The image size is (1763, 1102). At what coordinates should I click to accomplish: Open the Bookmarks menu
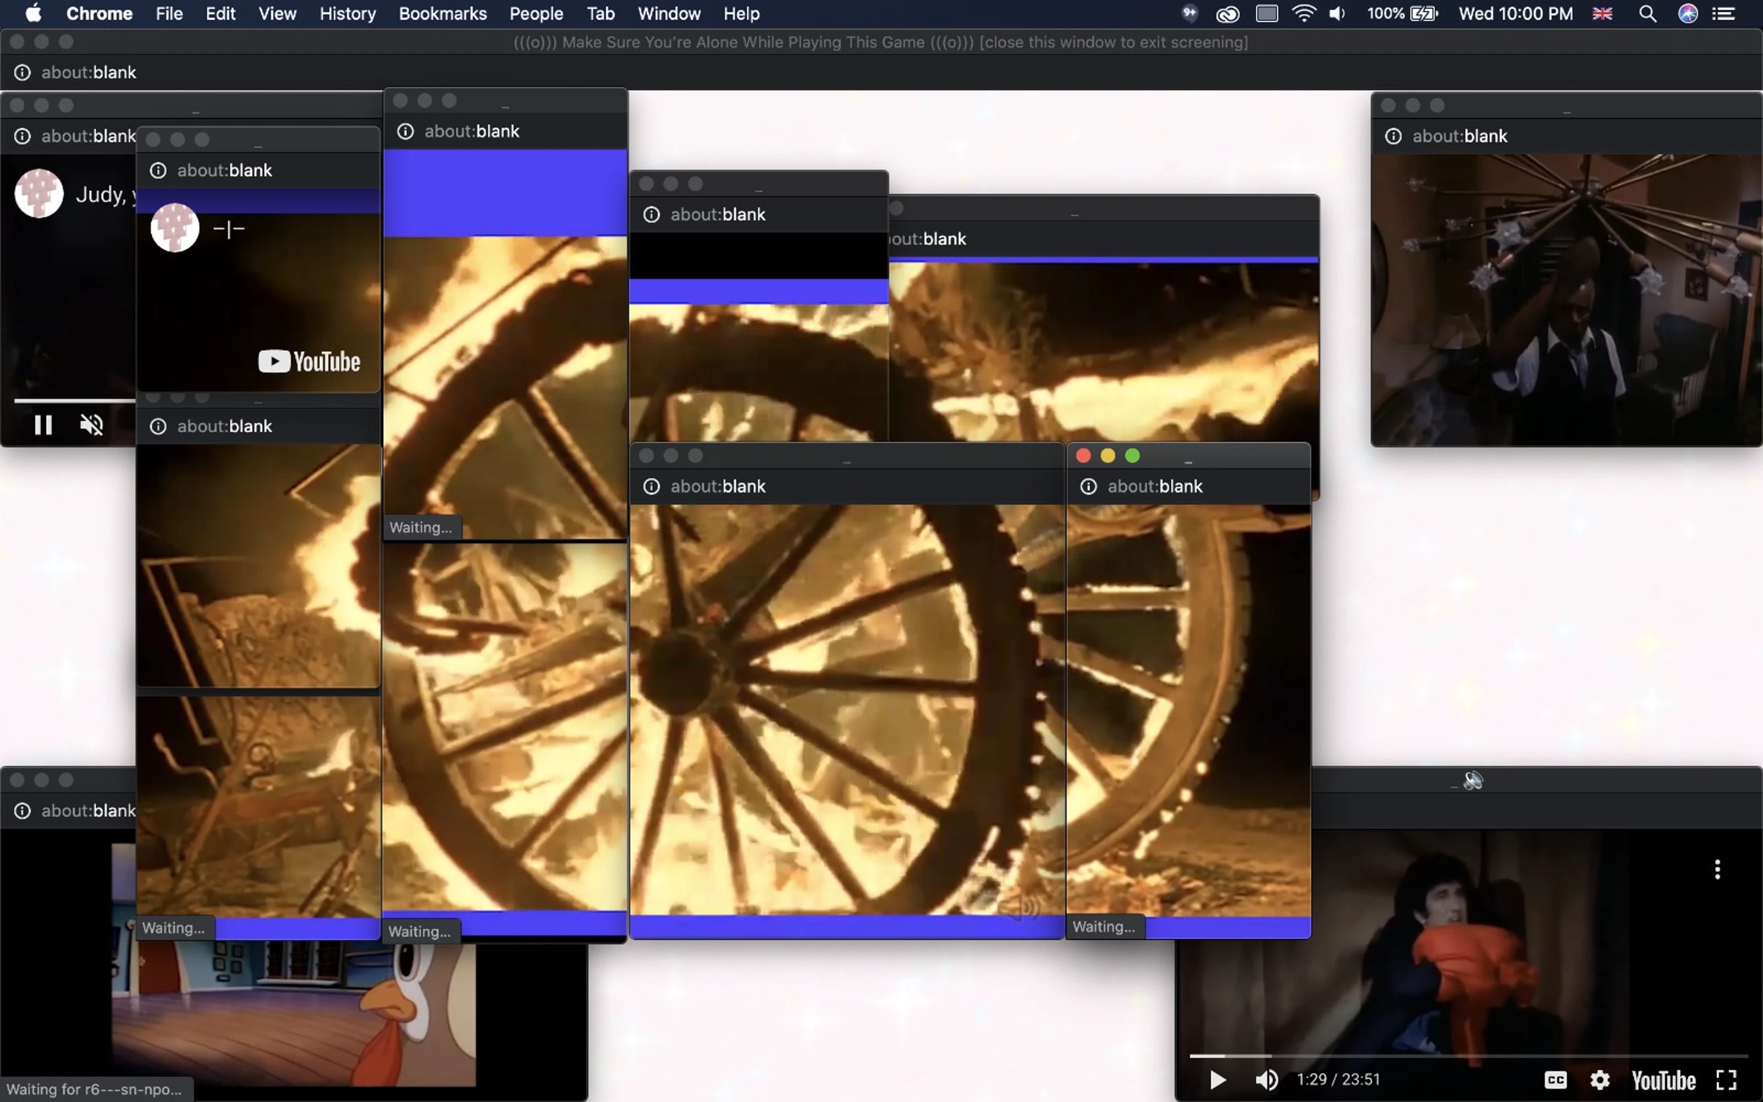[442, 13]
